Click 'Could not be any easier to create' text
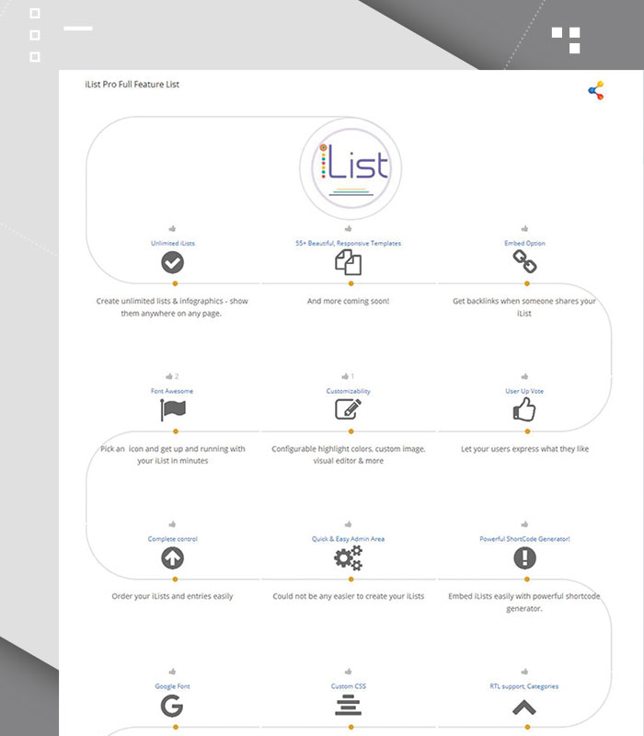Screen dimensions: 644x736 (349, 596)
